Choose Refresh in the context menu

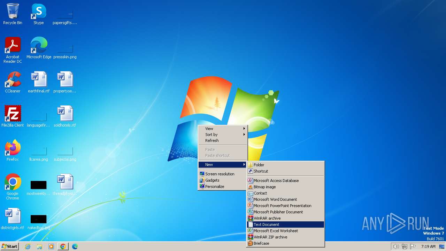coord(223,140)
